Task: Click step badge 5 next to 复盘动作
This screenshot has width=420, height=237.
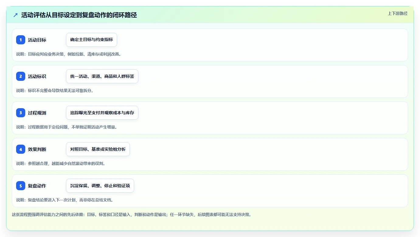Action: point(21,186)
